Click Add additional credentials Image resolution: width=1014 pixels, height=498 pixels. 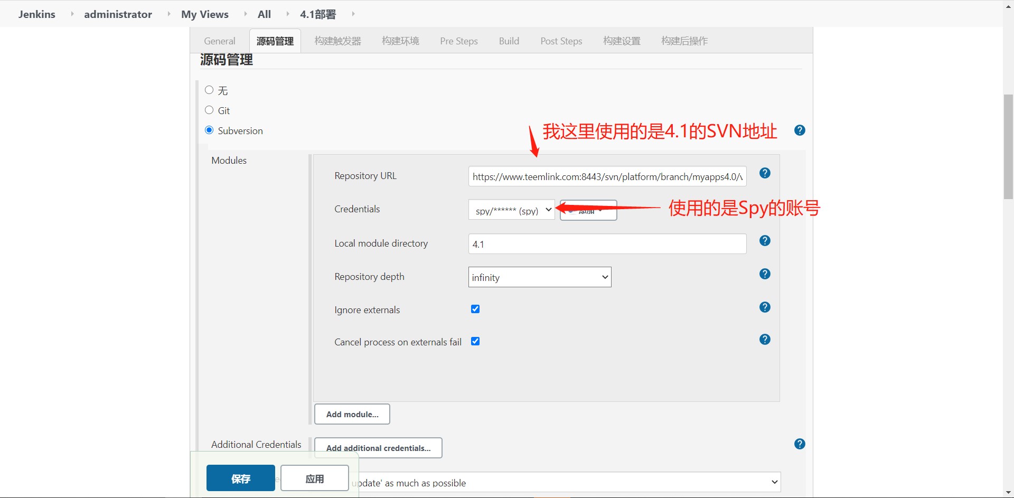click(x=378, y=448)
